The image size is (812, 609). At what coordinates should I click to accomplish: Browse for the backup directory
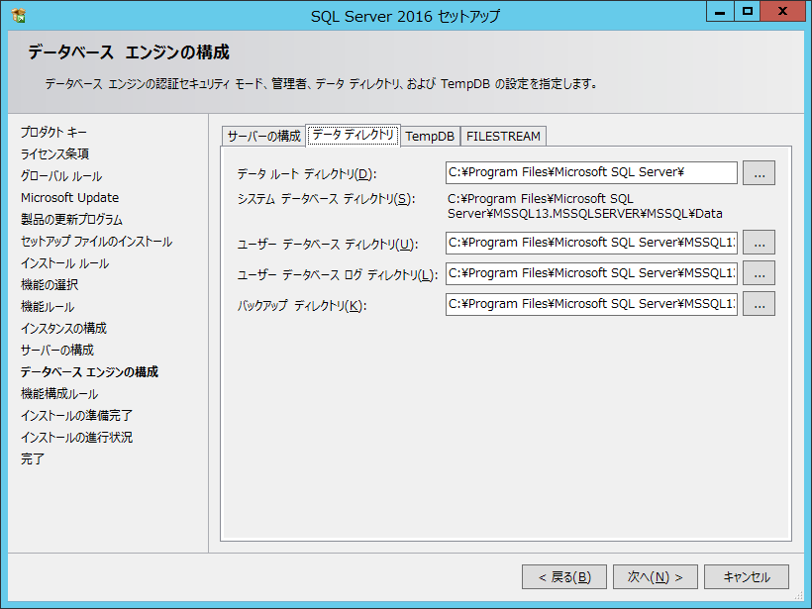(759, 304)
